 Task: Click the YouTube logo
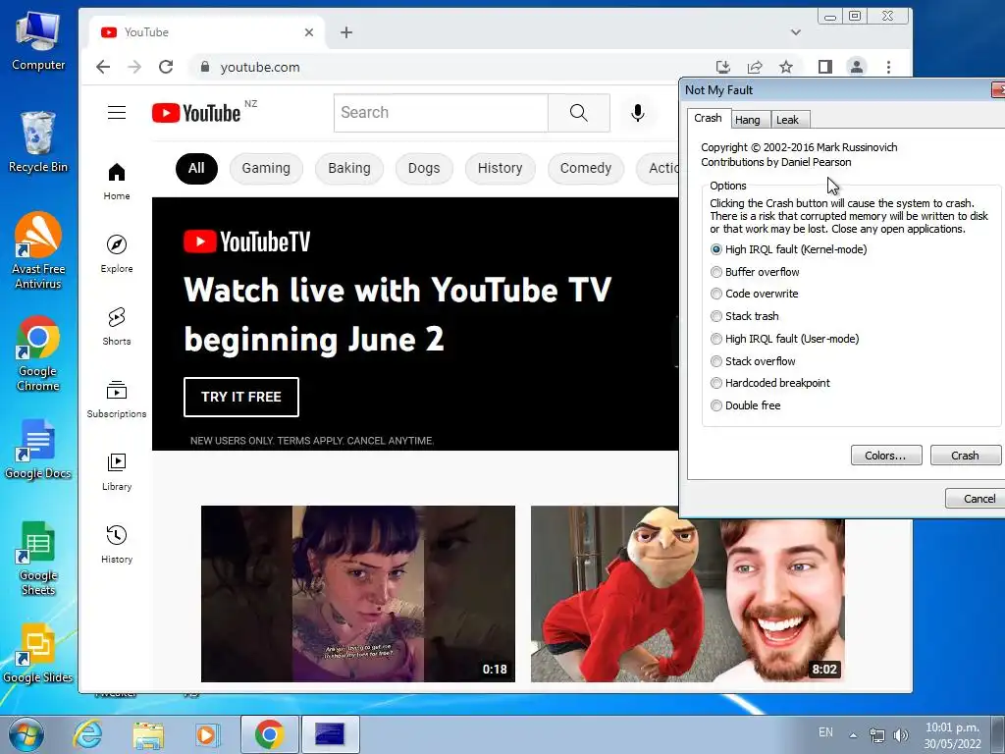click(196, 113)
